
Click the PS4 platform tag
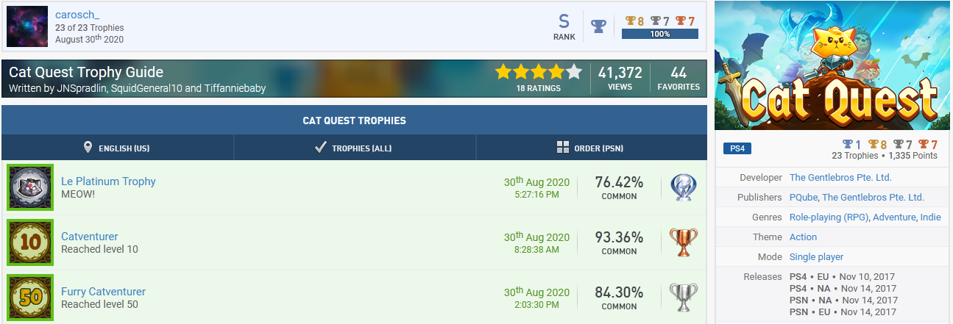737,149
